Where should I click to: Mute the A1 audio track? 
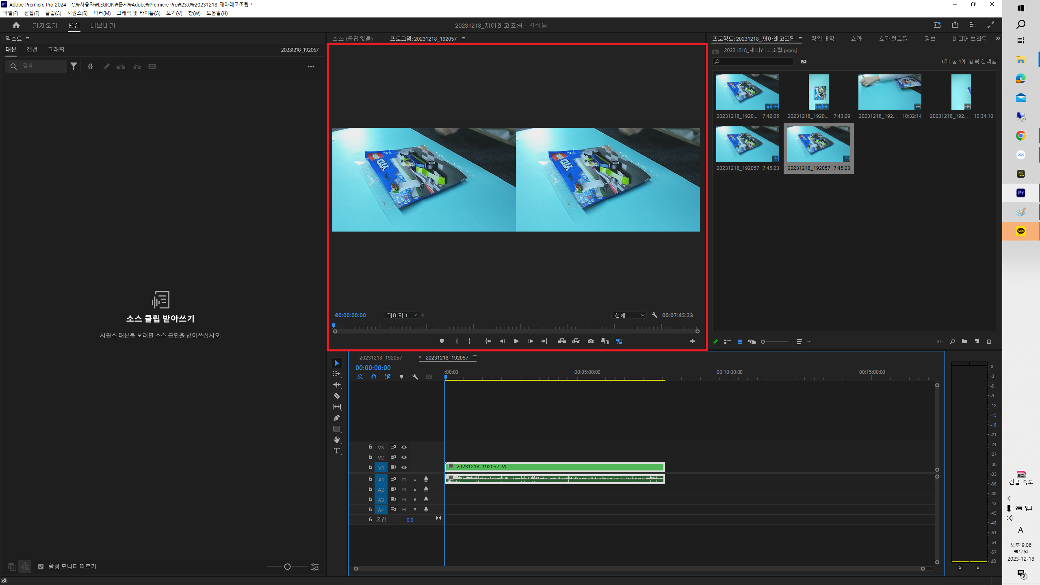click(404, 479)
